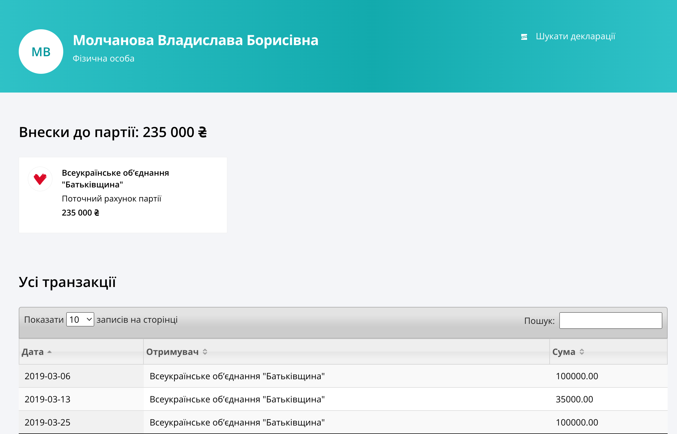Click the Показати label
This screenshot has height=434, width=677.
pos(44,319)
